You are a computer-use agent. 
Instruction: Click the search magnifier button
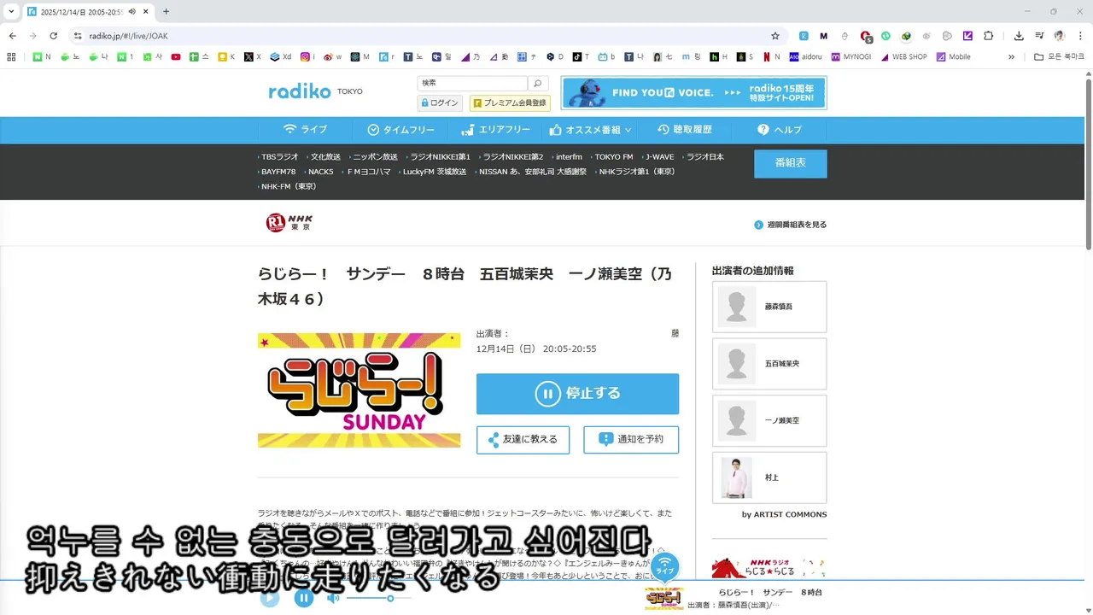pyautogui.click(x=538, y=83)
